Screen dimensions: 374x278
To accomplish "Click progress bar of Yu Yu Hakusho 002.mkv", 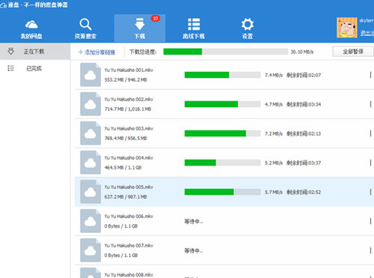I will coord(222,104).
